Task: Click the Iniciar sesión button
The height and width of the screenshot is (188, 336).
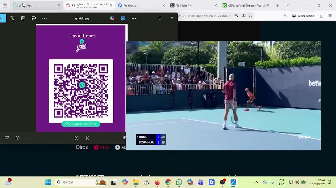Action: click(x=303, y=16)
